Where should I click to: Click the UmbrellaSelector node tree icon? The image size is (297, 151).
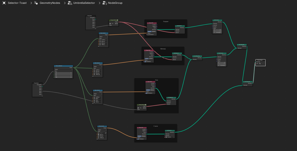(x=70, y=3)
